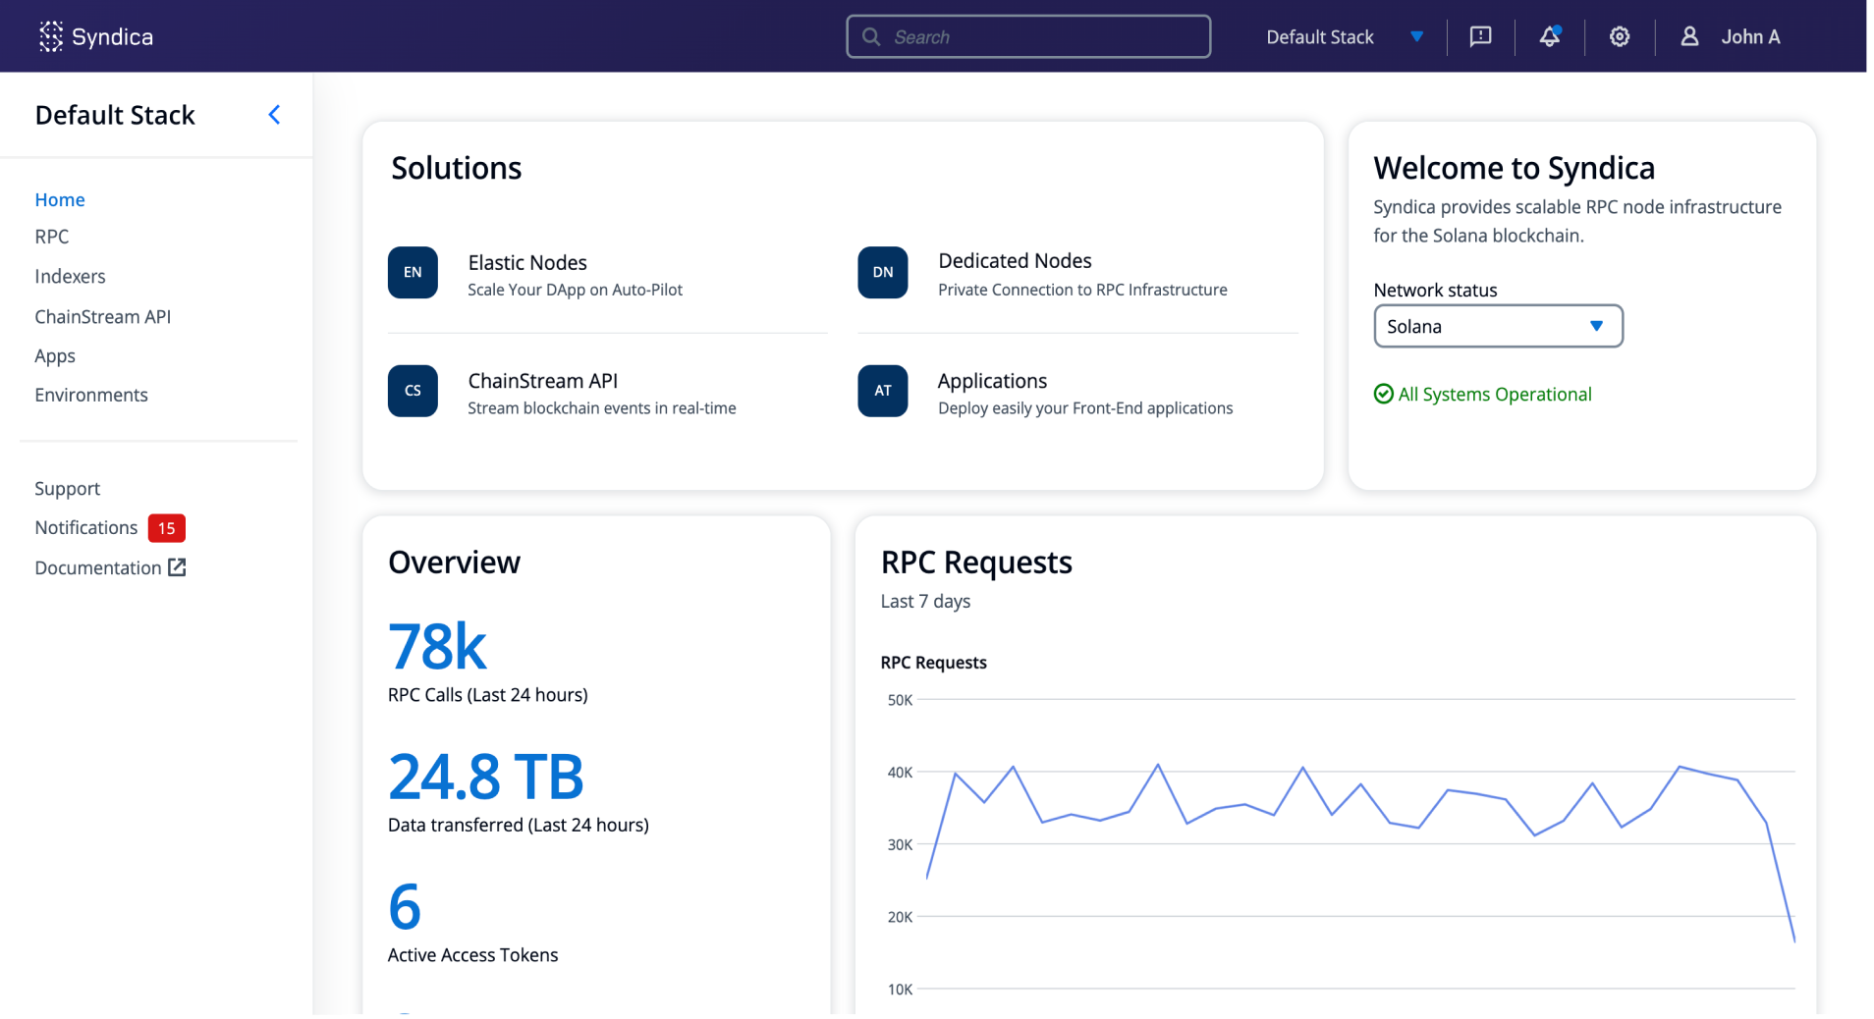Click the John A user name
Screen dimensions: 1874x1019
point(1750,36)
